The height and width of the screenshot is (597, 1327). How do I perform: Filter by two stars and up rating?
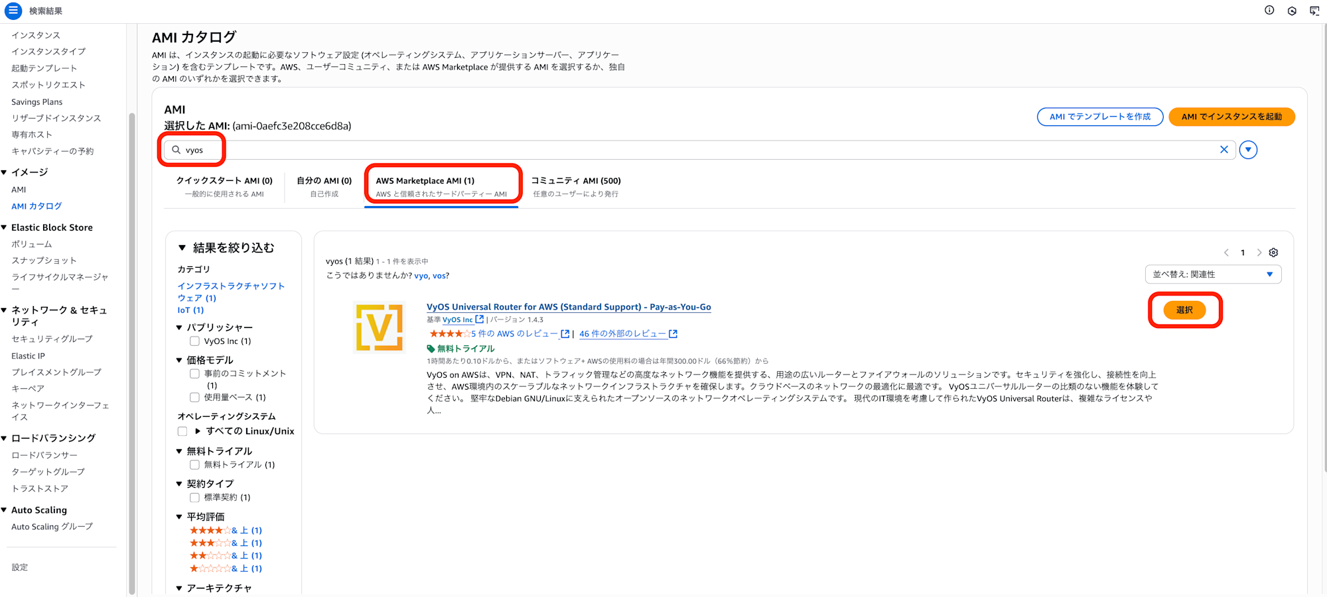pos(226,555)
